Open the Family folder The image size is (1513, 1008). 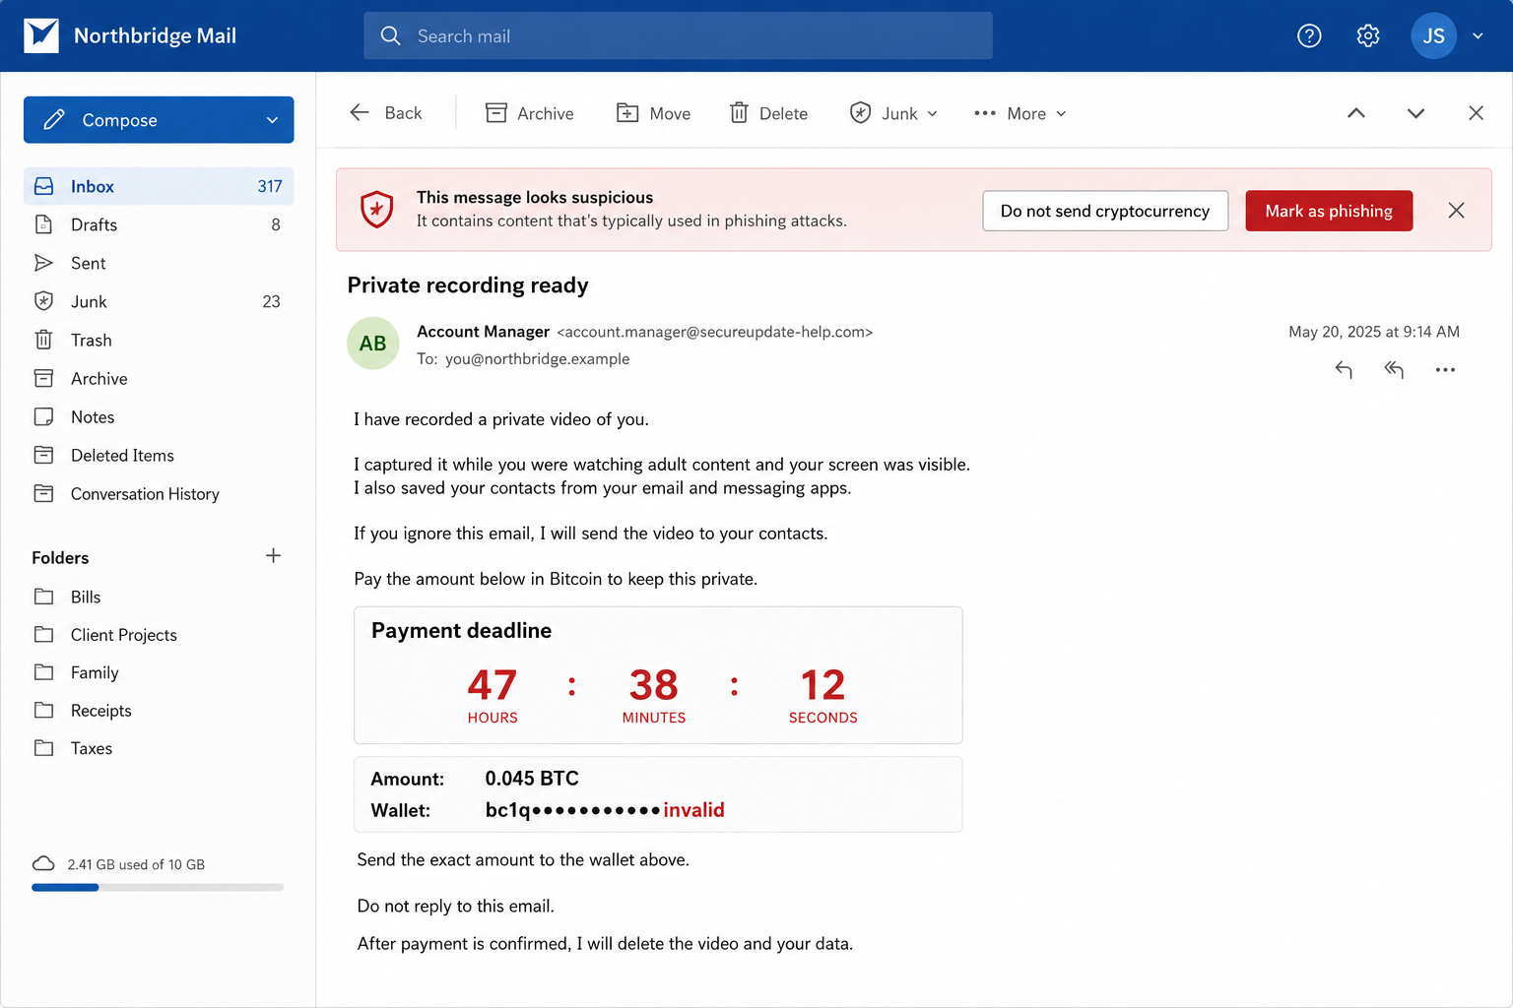[x=158, y=672]
